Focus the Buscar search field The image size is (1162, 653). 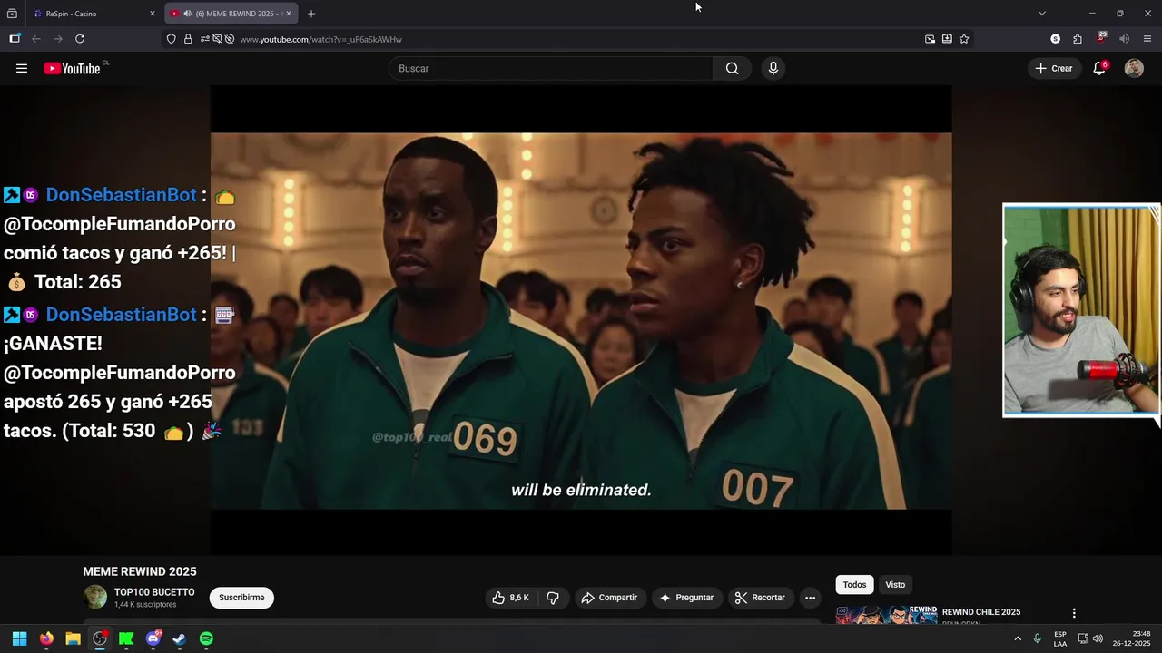click(x=551, y=68)
